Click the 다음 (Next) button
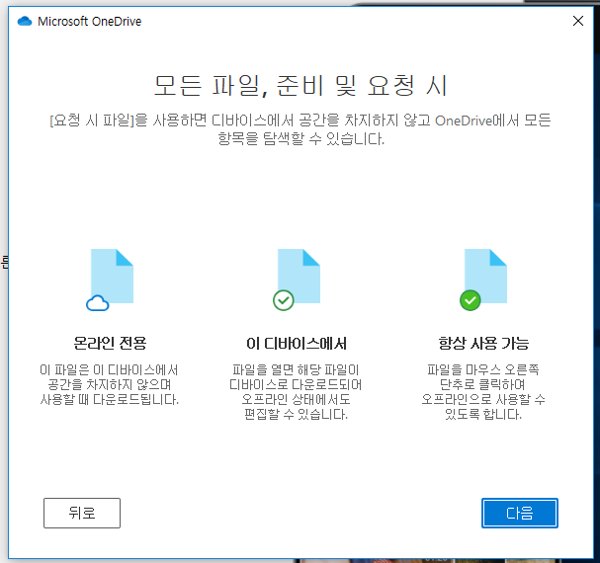Screen dimensions: 600x563 click(519, 513)
